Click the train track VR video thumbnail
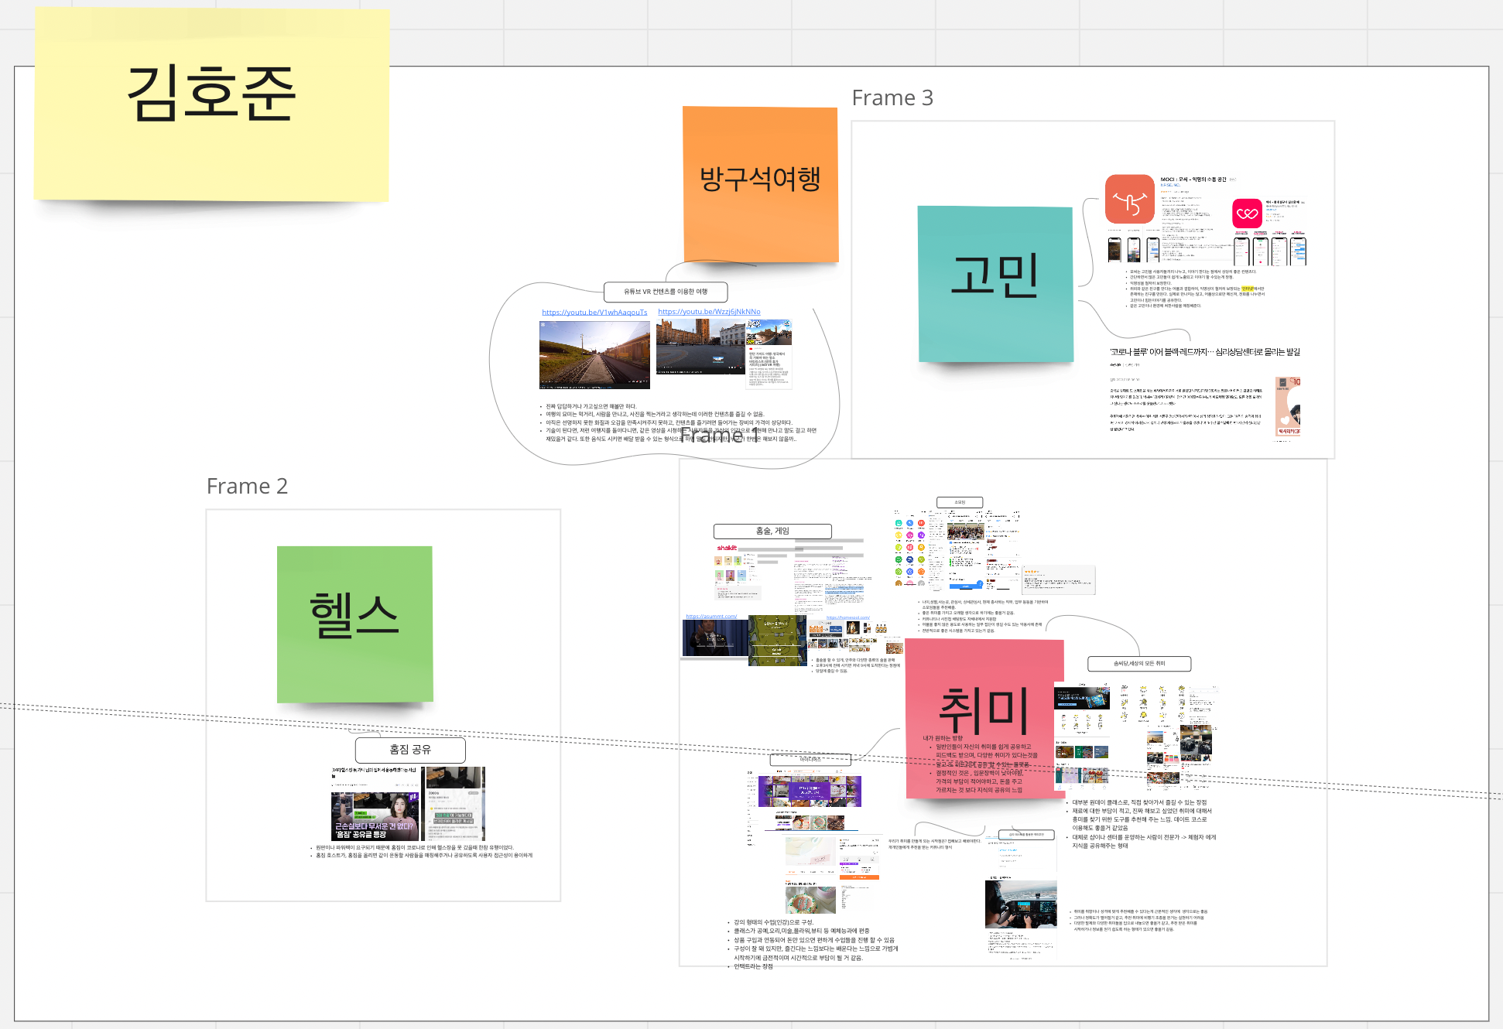Screen dimensions: 1503x1029 (594, 354)
